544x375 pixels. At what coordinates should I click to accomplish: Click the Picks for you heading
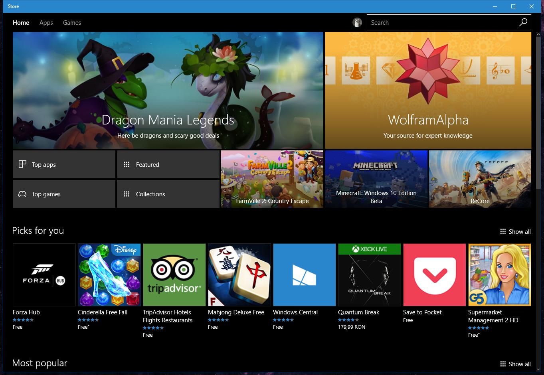click(38, 231)
